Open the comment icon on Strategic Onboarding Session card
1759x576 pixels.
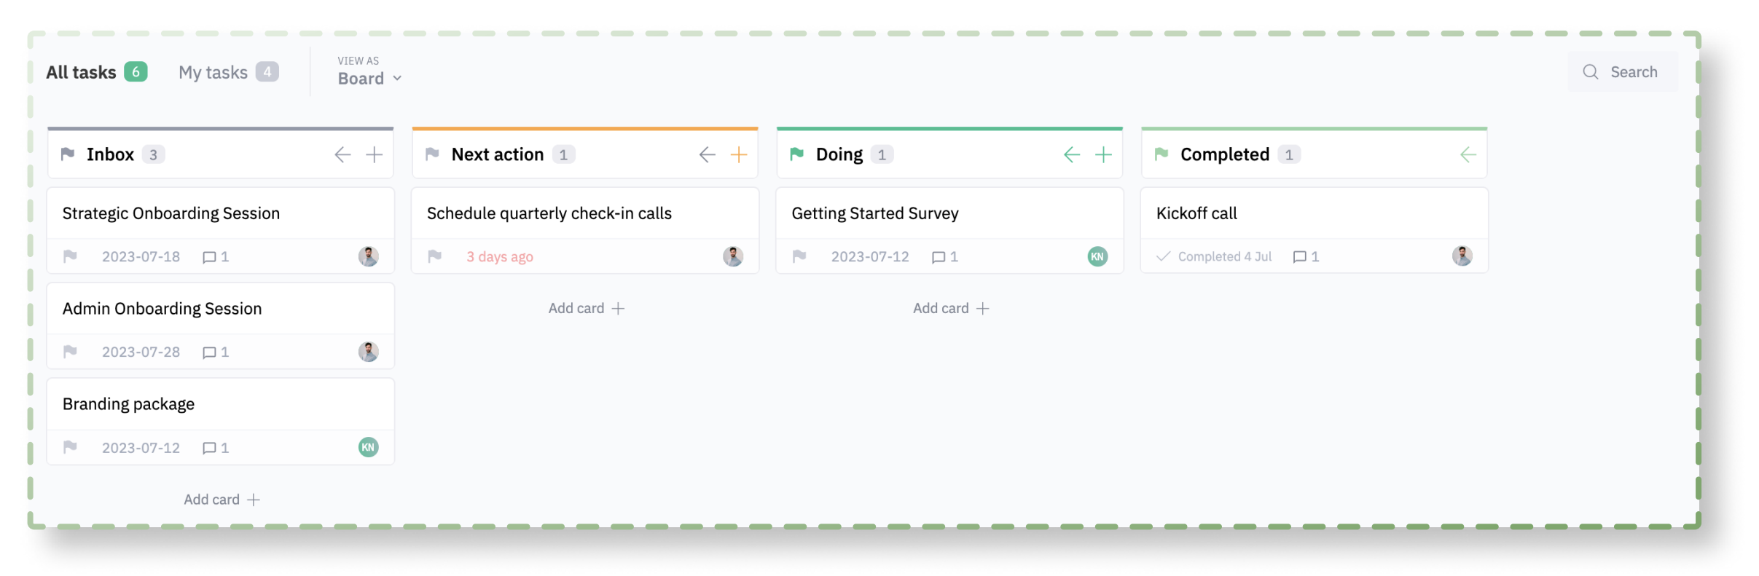208,256
